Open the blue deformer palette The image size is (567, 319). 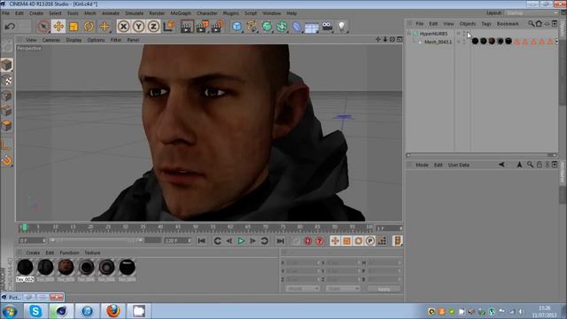click(297, 27)
